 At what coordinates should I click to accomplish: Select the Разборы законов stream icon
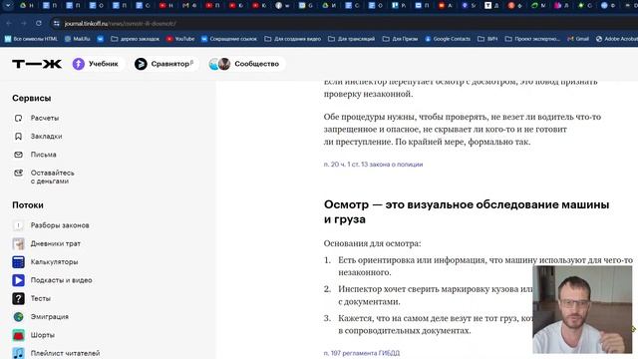[18, 225]
